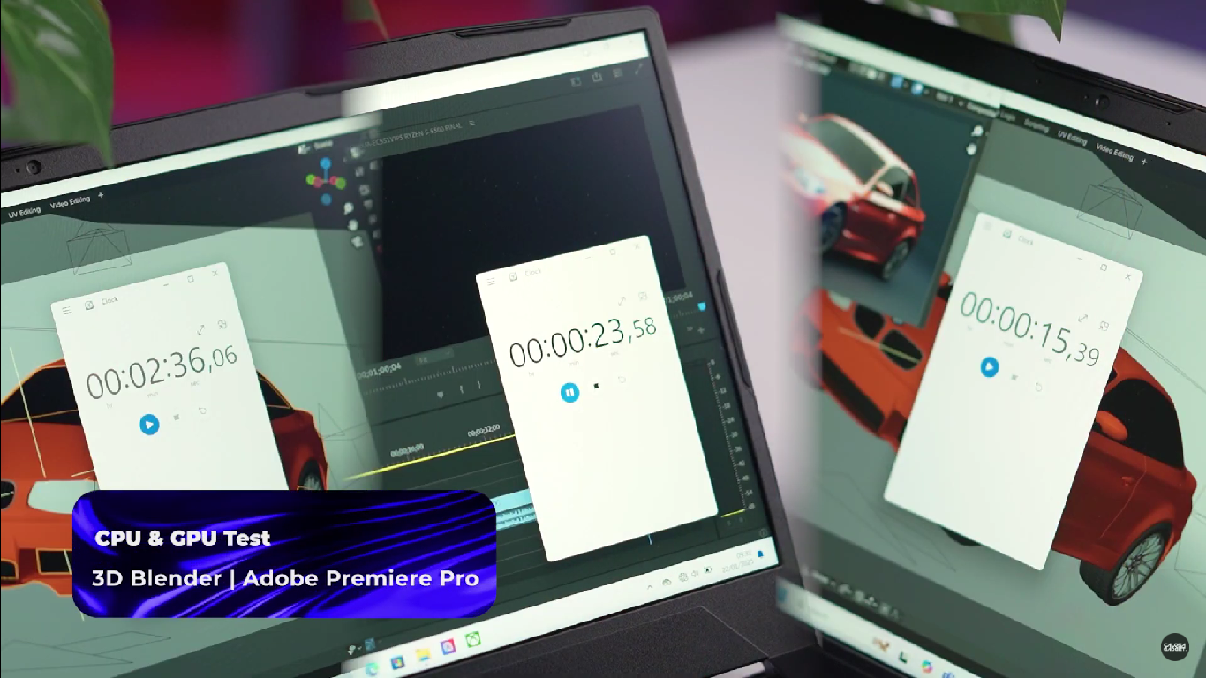The height and width of the screenshot is (678, 1206).
Task: Pause the running 00:00:23 stopwatch
Action: coord(570,392)
